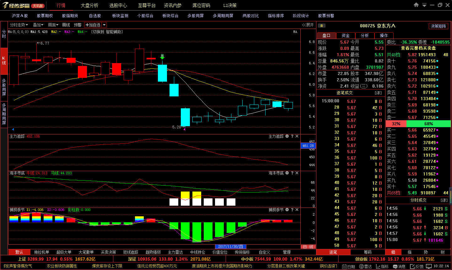This screenshot has width=452, height=270.
Task: Click the green buy-signal arrow on the candlestick
Action: click(162, 57)
